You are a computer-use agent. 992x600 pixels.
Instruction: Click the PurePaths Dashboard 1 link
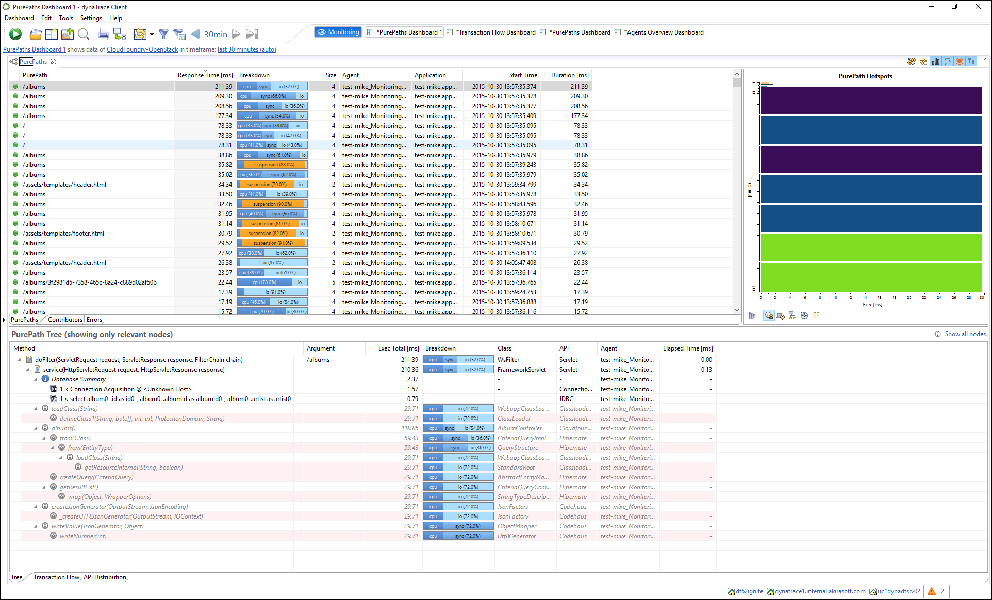pyautogui.click(x=35, y=49)
